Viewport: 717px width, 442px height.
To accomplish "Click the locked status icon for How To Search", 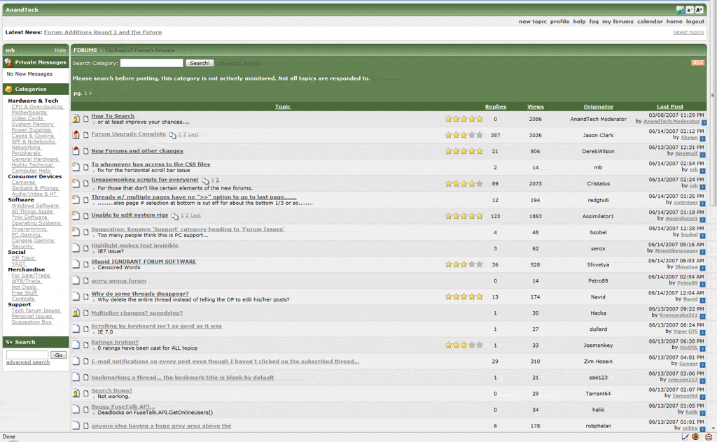I will click(x=76, y=119).
